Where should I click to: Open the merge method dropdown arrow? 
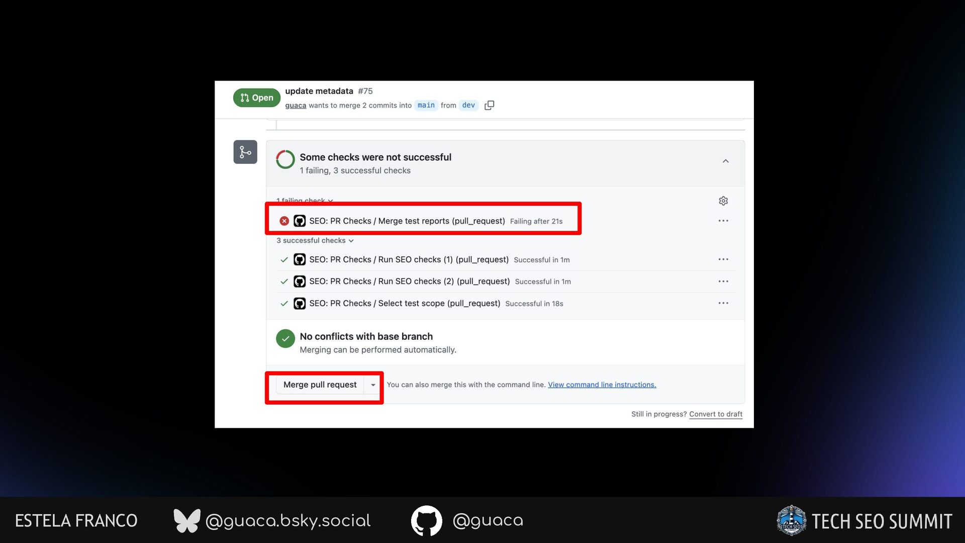tap(373, 385)
